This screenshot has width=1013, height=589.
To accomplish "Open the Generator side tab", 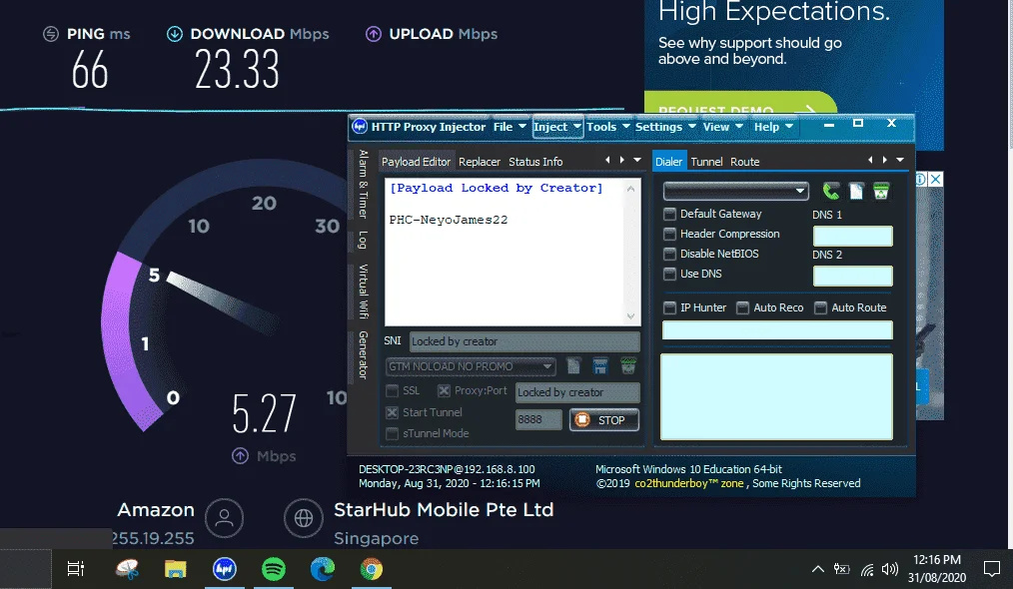I will (x=363, y=354).
